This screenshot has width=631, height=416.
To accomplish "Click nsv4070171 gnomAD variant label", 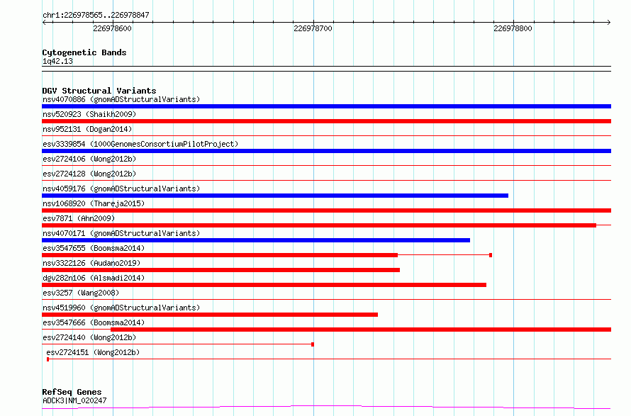I will click(x=121, y=233).
